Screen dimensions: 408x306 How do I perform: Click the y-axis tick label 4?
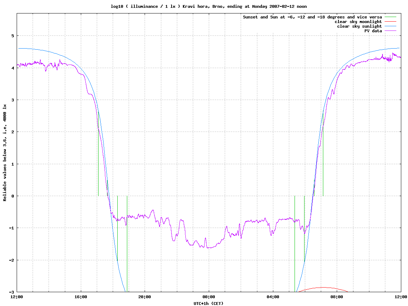point(13,68)
